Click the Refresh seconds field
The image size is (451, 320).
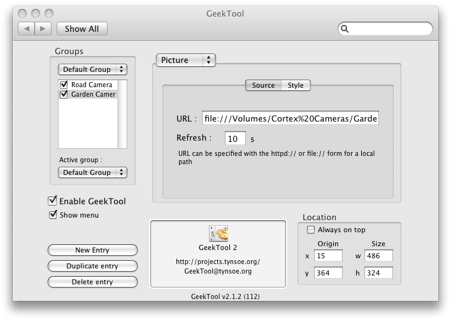coord(235,139)
